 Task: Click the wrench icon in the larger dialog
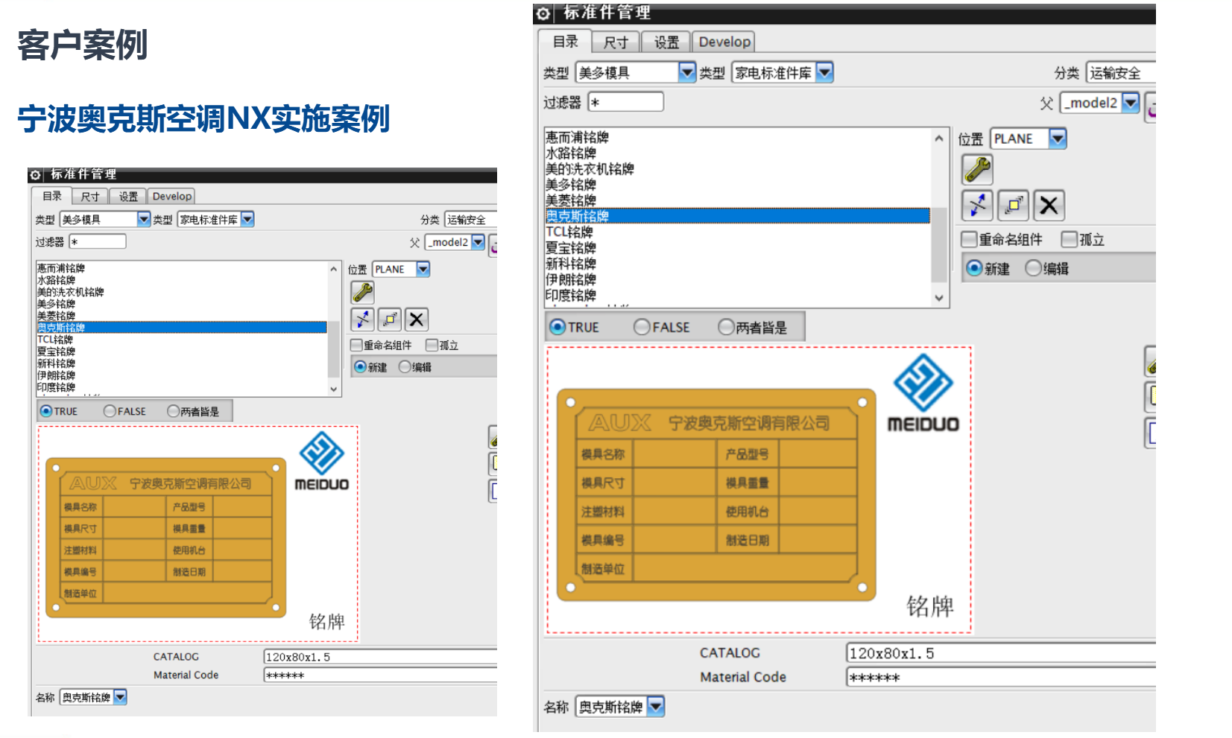tap(977, 170)
